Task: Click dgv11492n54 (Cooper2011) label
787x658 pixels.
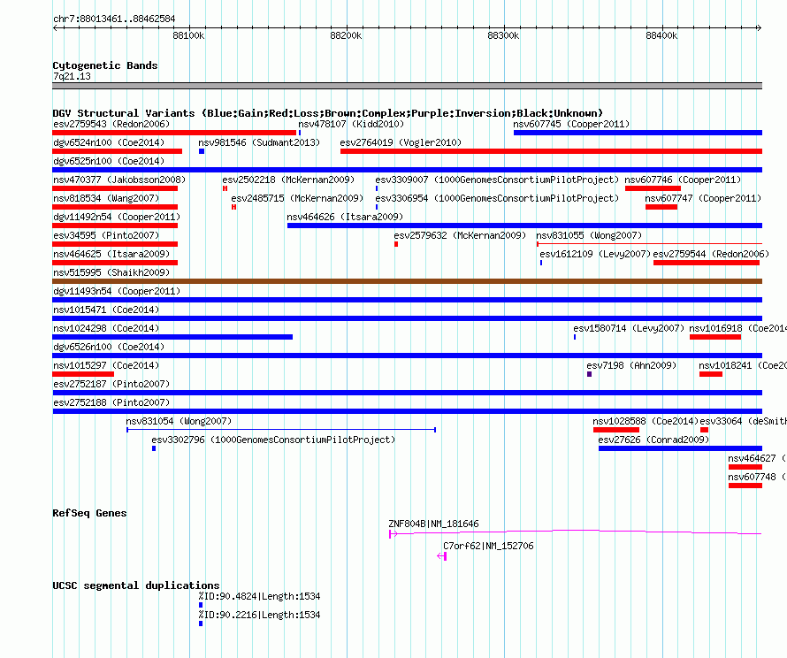Action: 117,217
